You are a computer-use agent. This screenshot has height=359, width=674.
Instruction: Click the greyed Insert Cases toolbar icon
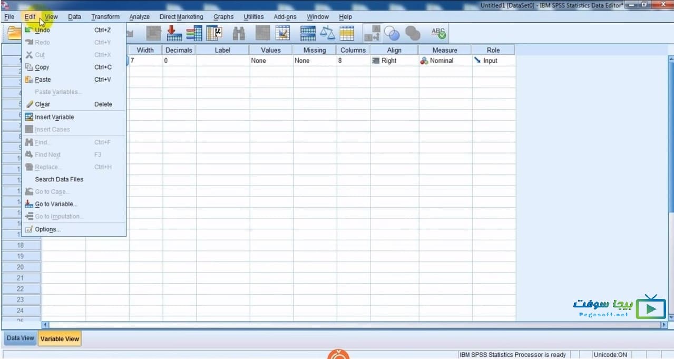pos(262,34)
